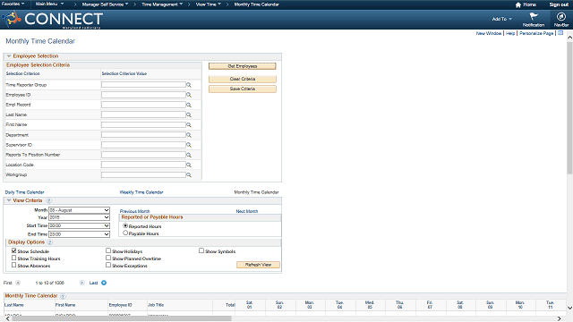The height and width of the screenshot is (322, 573).
Task: Click Save Criteria button
Action: point(243,89)
